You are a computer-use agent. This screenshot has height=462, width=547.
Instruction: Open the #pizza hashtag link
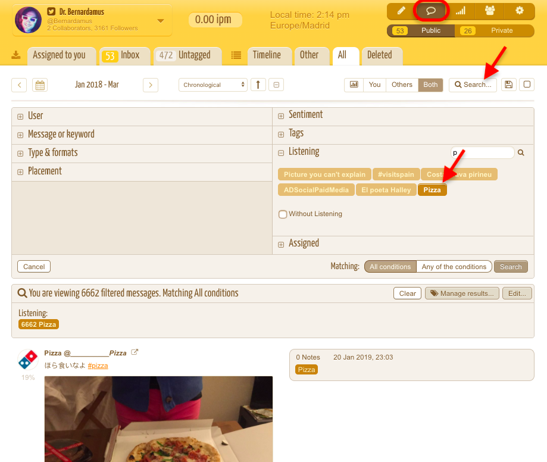tap(98, 366)
